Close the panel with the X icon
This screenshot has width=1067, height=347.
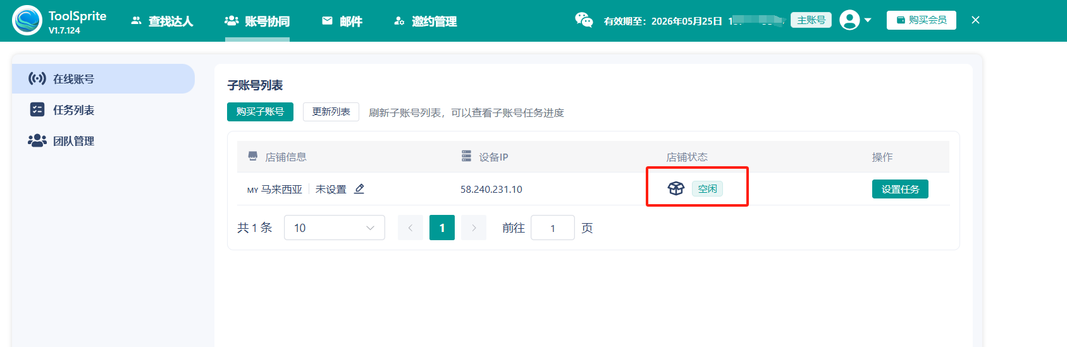click(975, 20)
